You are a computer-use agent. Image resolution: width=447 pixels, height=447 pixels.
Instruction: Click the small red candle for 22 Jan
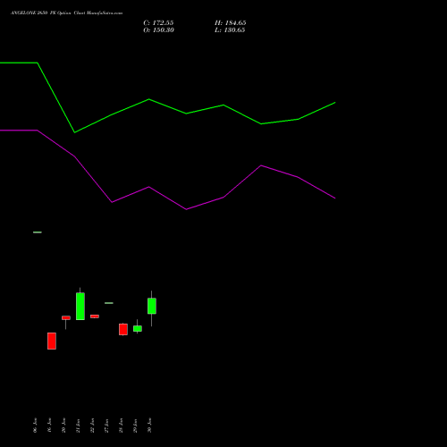pyautogui.click(x=95, y=316)
